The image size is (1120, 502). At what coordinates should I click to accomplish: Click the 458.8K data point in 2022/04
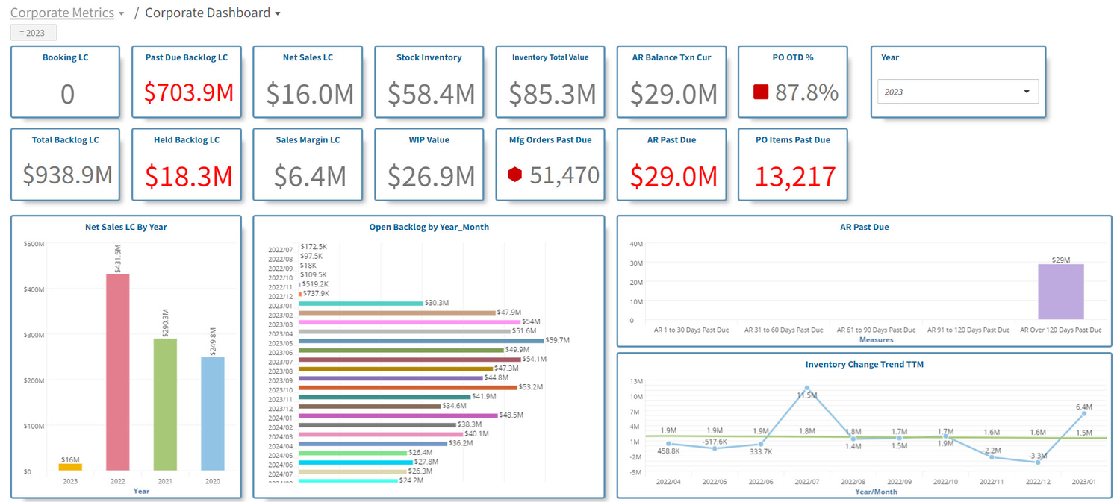pos(668,444)
